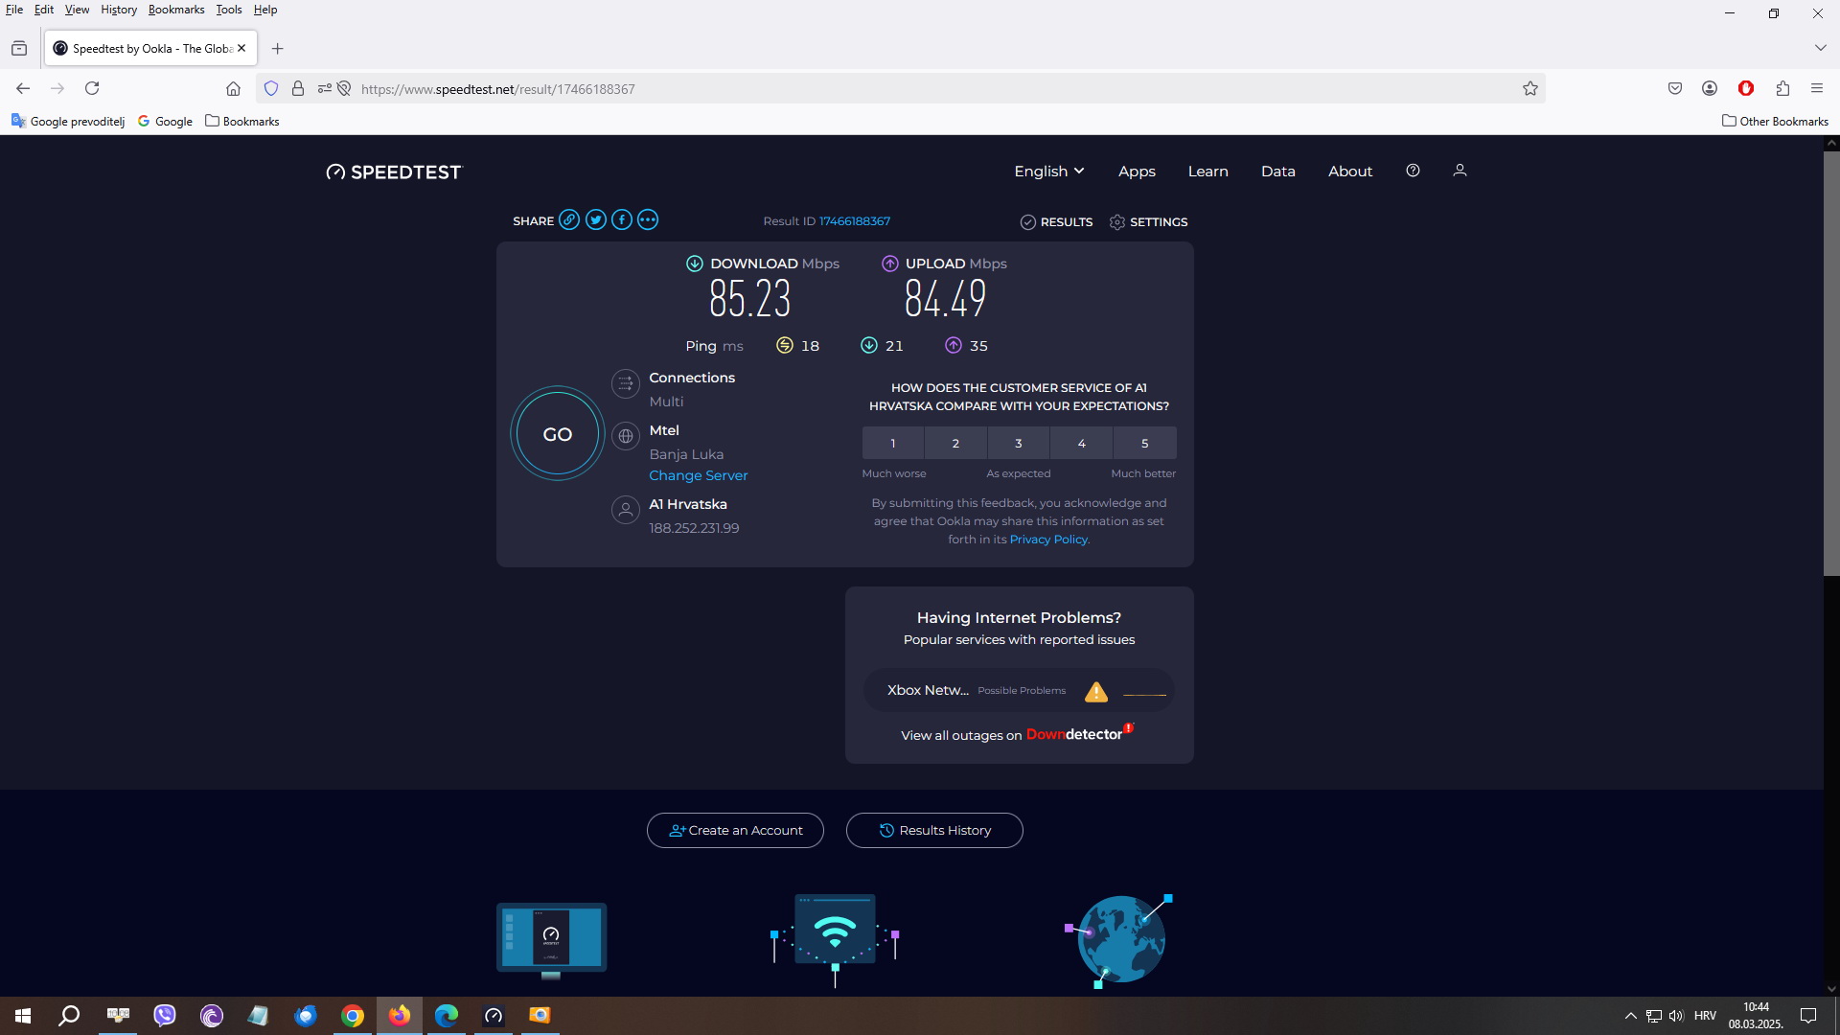Go to Firefox home page

[x=233, y=88]
